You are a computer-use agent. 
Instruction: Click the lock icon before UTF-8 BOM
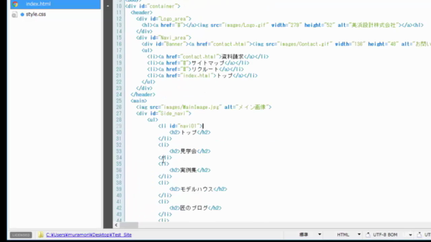pyautogui.click(x=368, y=235)
